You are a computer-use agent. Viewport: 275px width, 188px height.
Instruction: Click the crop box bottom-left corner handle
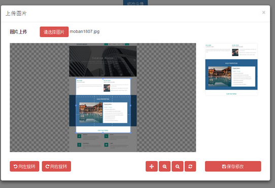pos(76,133)
